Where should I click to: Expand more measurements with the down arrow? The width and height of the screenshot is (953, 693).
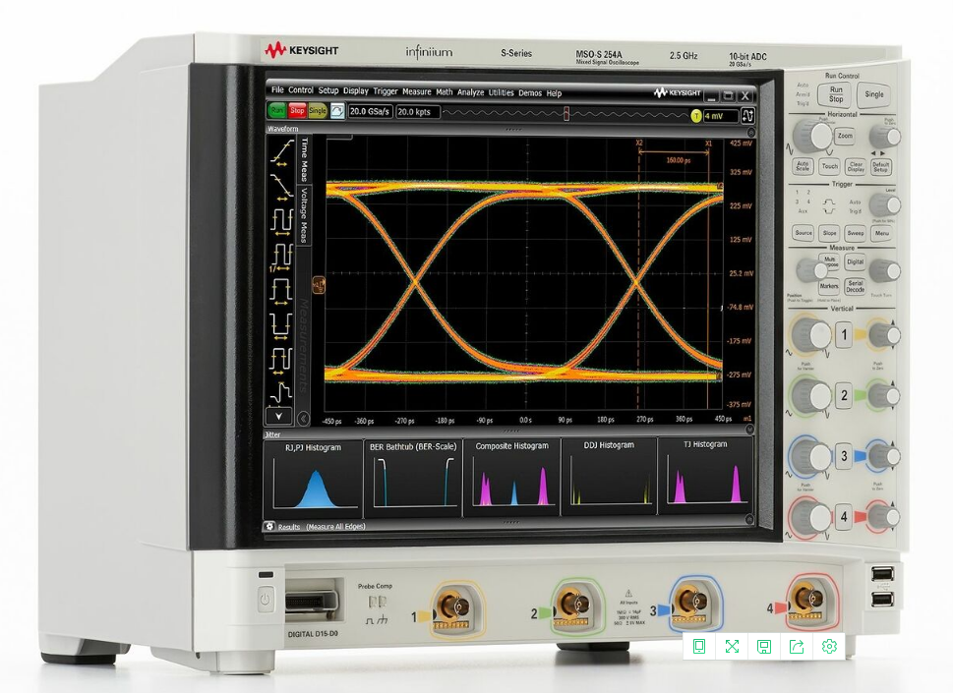[x=280, y=417]
